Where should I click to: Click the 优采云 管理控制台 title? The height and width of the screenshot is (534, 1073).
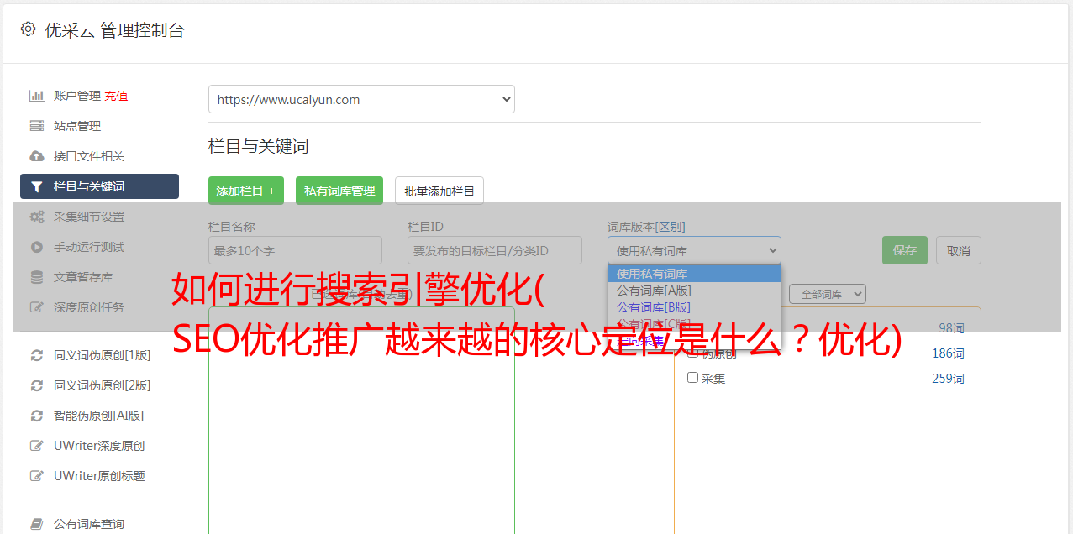tap(114, 30)
